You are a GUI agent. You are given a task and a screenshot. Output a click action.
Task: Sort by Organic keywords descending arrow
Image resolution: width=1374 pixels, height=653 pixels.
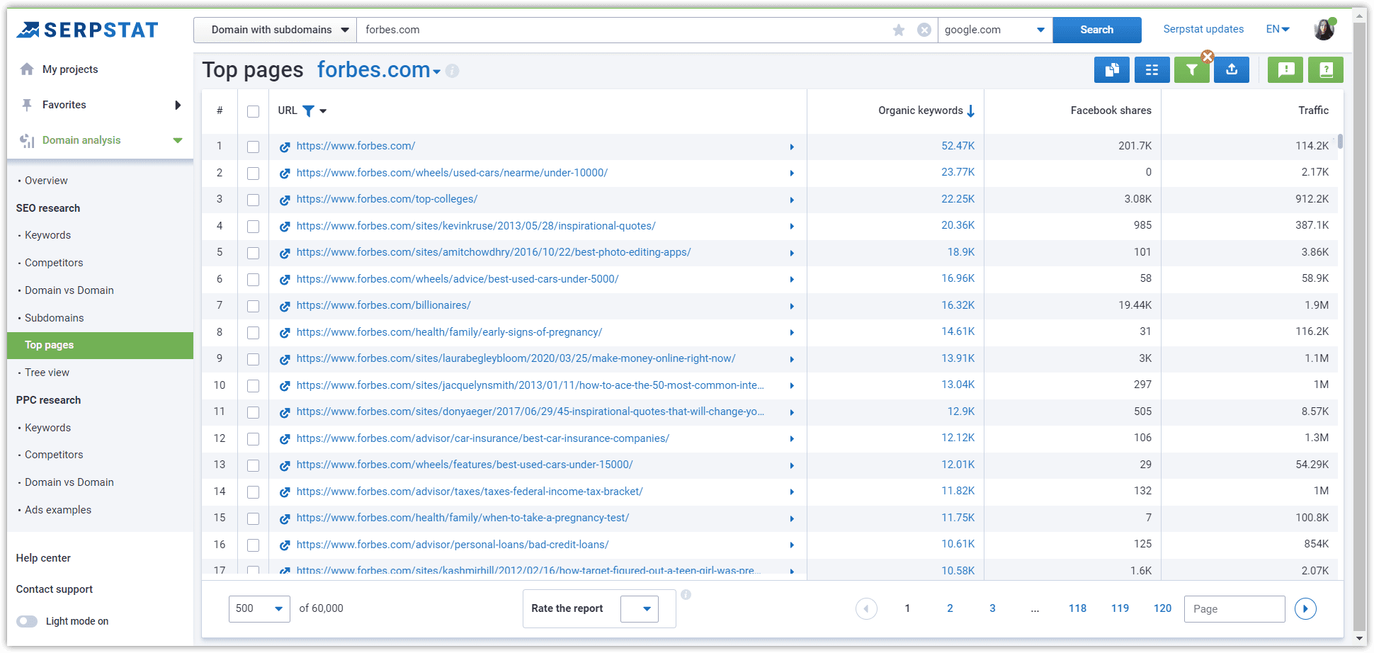click(x=971, y=110)
